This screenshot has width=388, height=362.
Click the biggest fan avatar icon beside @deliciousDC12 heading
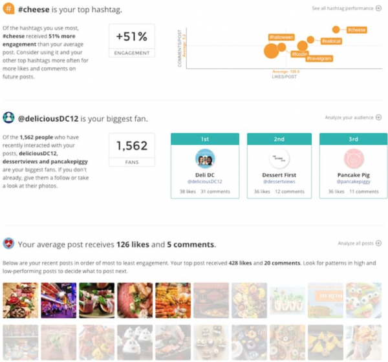click(x=9, y=118)
